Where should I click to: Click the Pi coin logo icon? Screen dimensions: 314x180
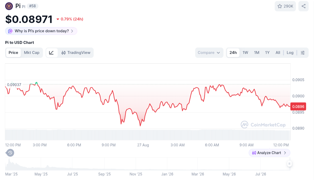pos(9,6)
